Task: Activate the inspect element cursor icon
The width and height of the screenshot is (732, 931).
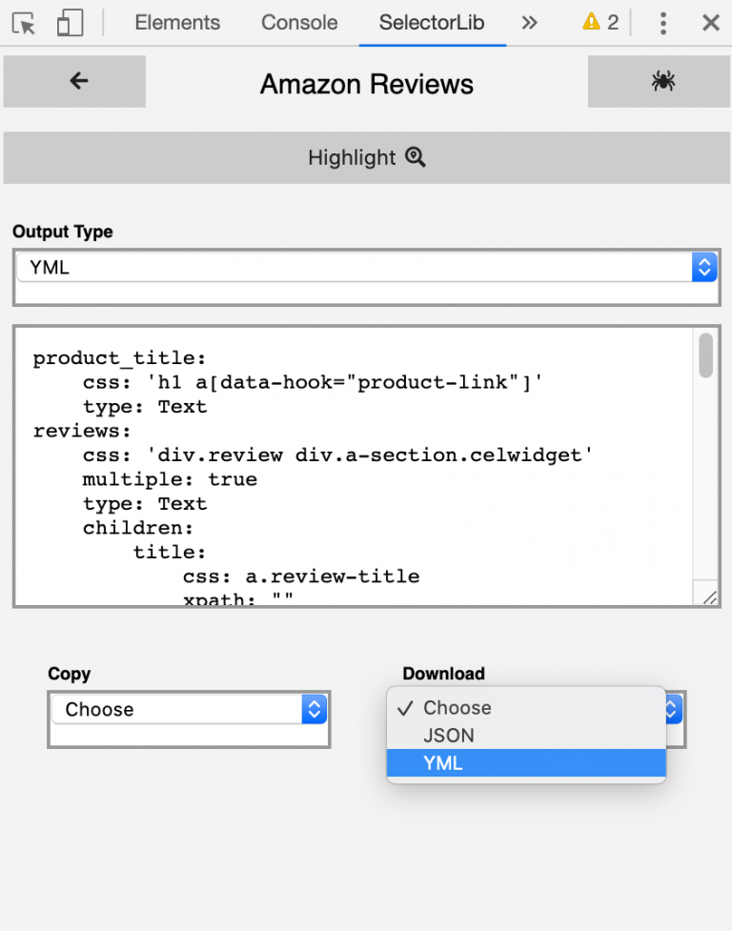Action: pyautogui.click(x=25, y=22)
